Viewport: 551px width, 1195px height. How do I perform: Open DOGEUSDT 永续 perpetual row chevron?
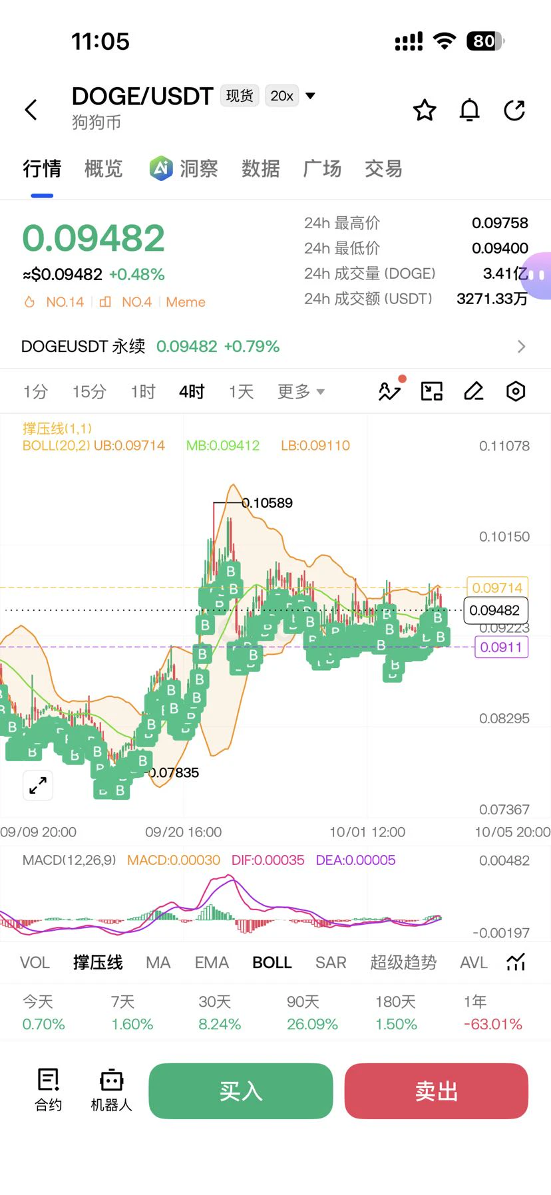pos(521,347)
